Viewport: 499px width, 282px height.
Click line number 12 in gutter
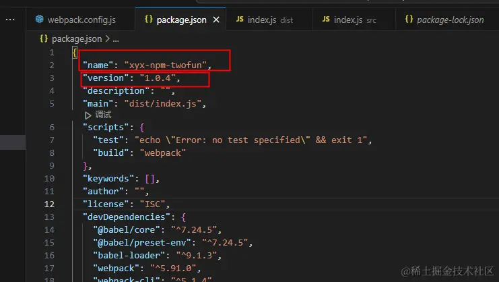(49, 204)
